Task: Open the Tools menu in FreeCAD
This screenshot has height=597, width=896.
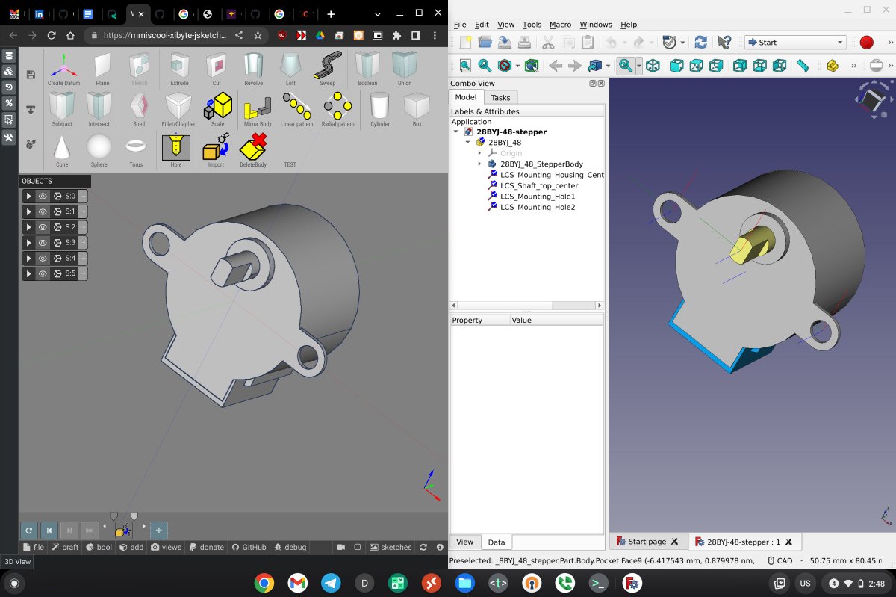Action: tap(532, 25)
